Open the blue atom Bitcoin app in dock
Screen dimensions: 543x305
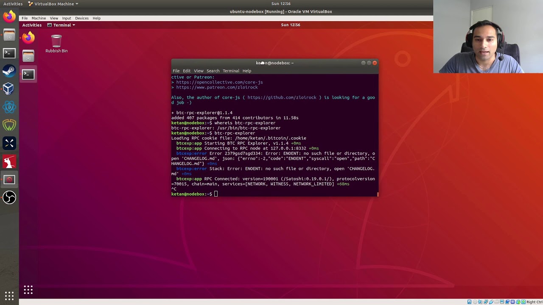(x=9, y=107)
